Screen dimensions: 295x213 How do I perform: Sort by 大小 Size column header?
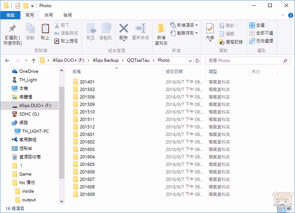pos(255,72)
